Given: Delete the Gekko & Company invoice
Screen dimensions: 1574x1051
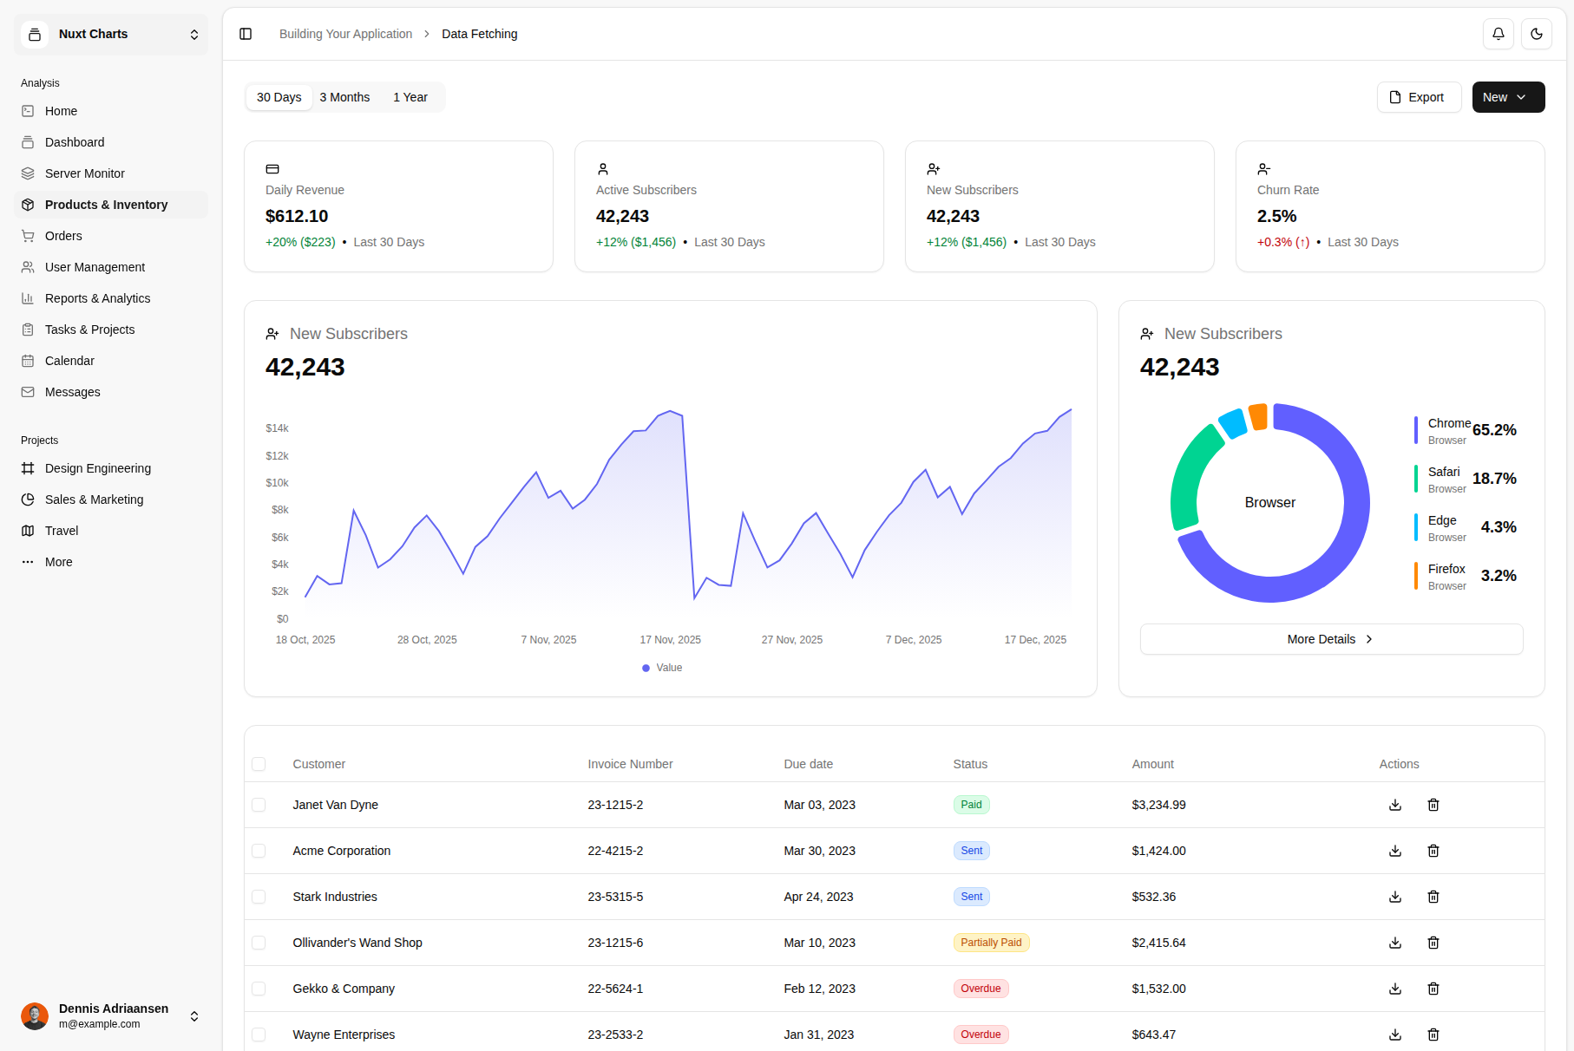Looking at the screenshot, I should coord(1433,989).
